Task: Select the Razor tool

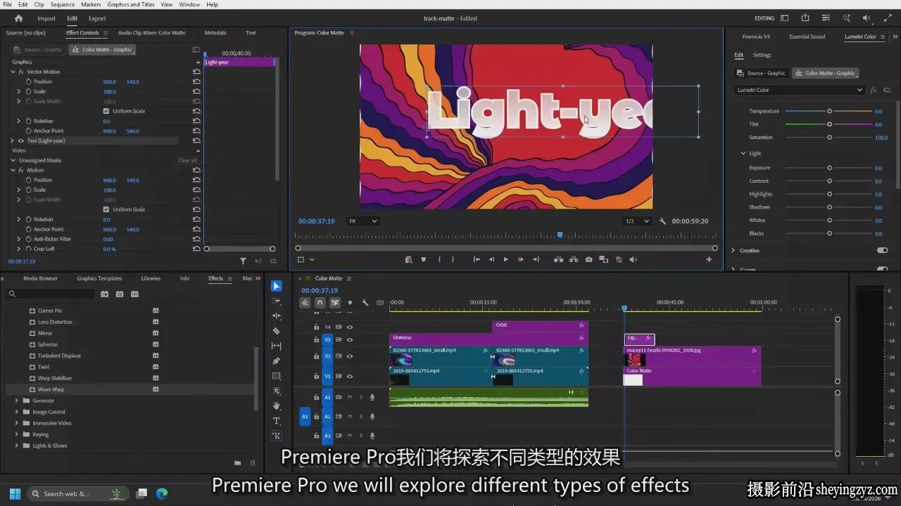Action: pyautogui.click(x=277, y=331)
